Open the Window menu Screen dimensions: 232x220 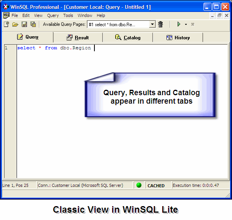85,15
